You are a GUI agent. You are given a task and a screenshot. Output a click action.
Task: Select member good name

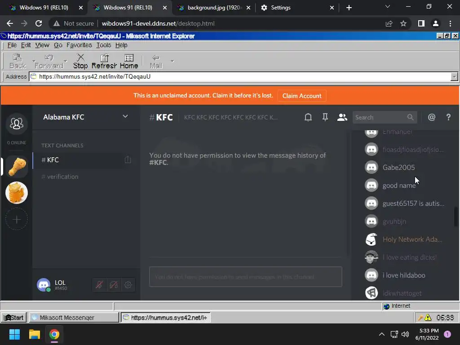(405, 186)
